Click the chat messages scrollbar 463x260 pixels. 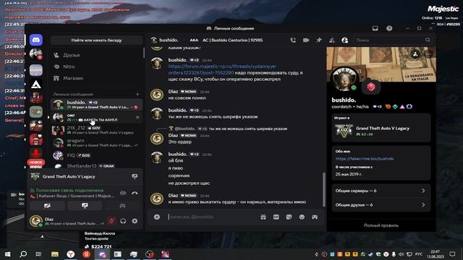click(324, 189)
